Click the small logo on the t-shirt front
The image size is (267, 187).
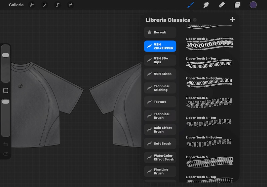(x=20, y=86)
